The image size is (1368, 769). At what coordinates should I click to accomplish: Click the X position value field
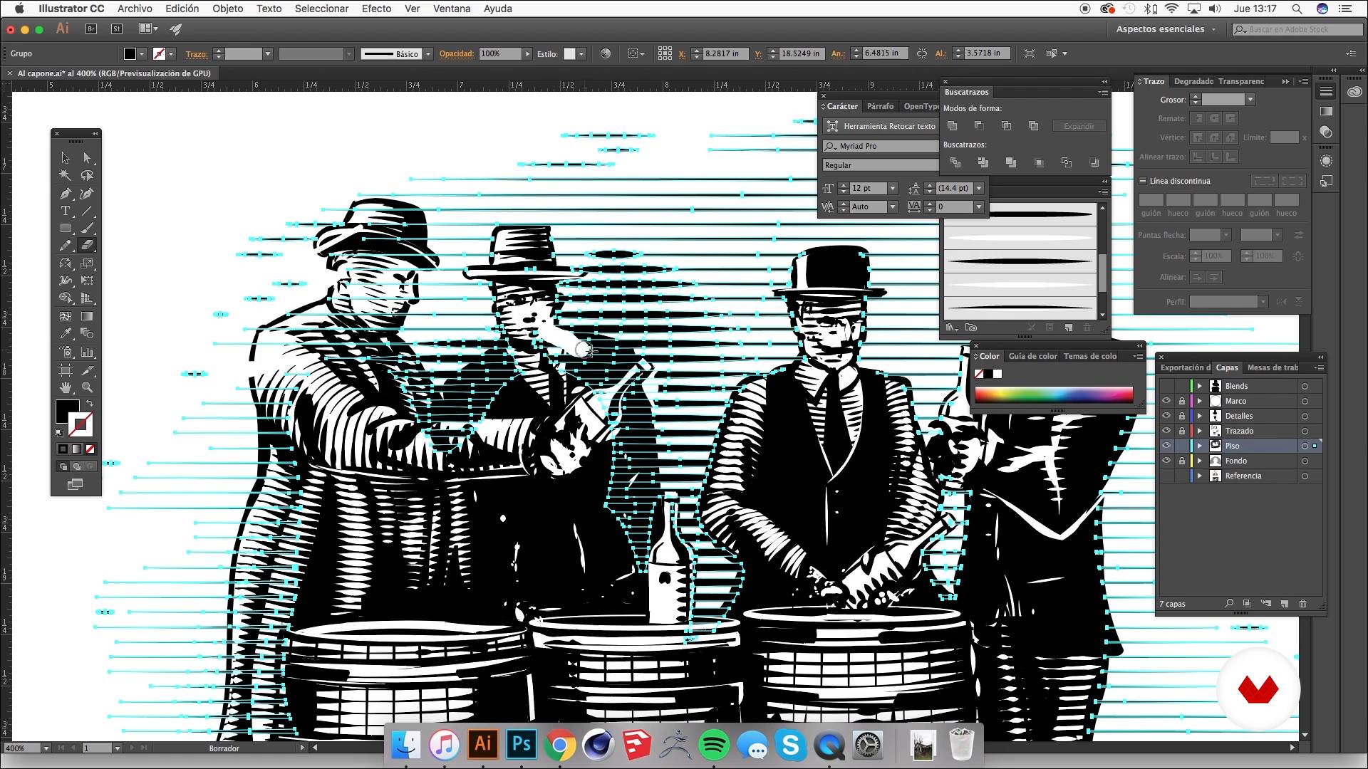tap(725, 53)
